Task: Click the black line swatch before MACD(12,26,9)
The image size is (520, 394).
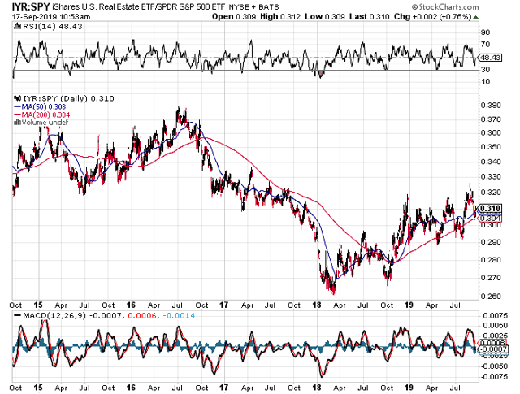Action: point(18,316)
